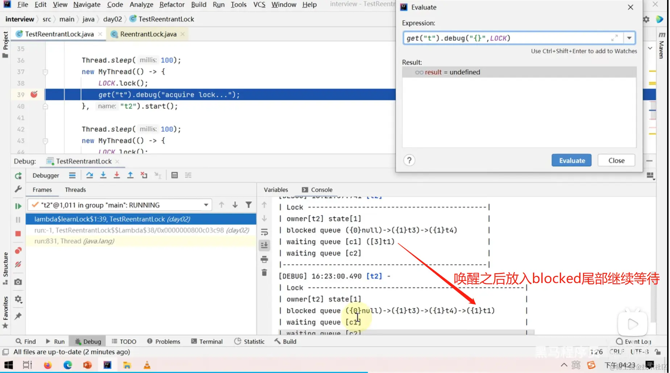
Task: Click the Get Thread Dump camera icon
Action: tap(18, 282)
